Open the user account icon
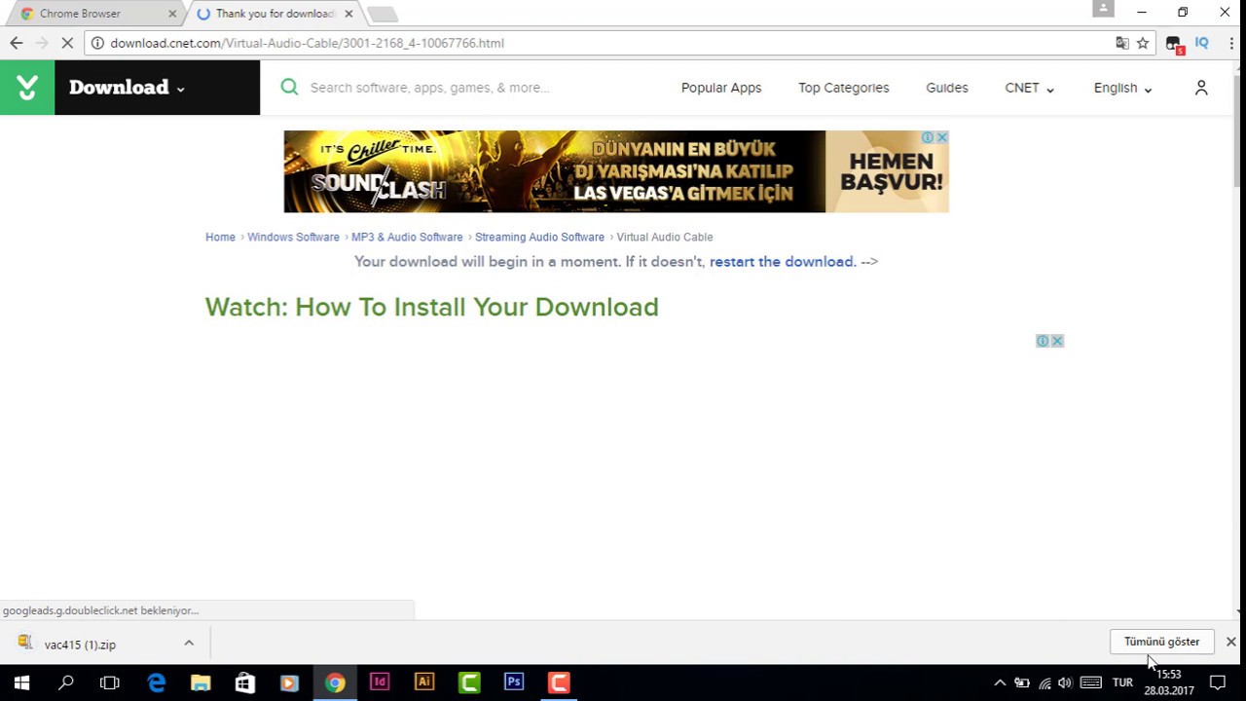Image resolution: width=1246 pixels, height=701 pixels. [1201, 88]
